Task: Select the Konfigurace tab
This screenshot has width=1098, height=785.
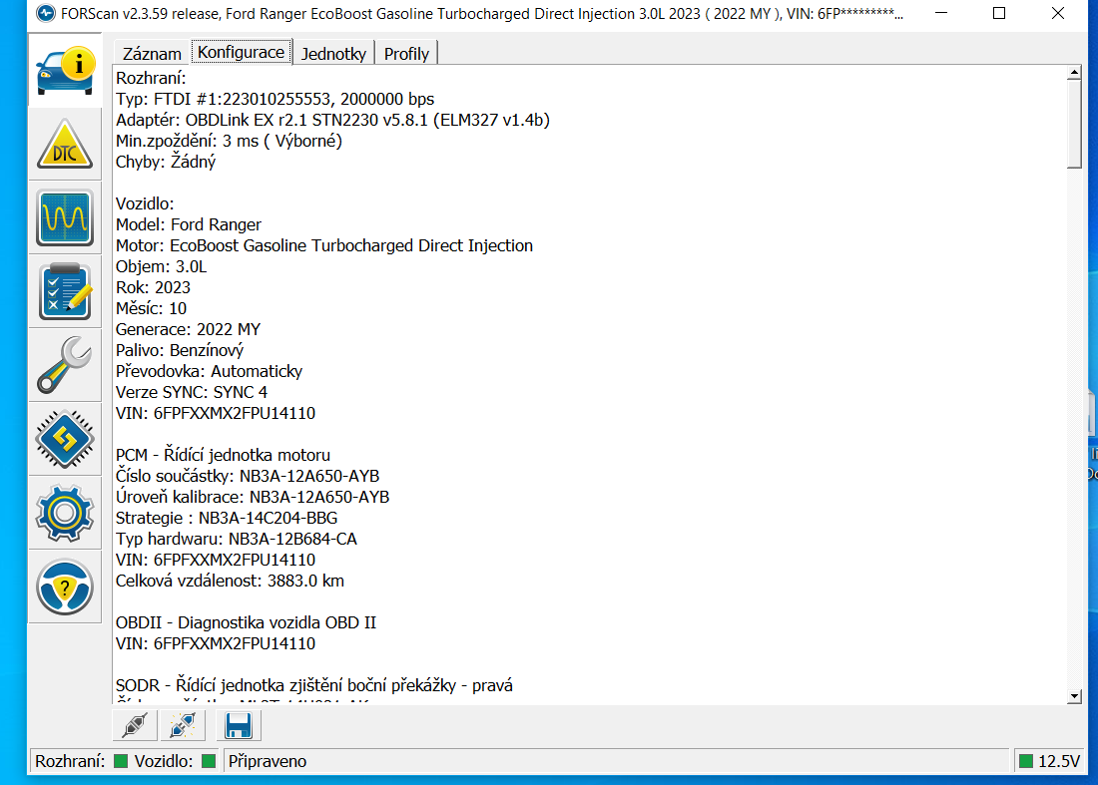Action: [242, 53]
